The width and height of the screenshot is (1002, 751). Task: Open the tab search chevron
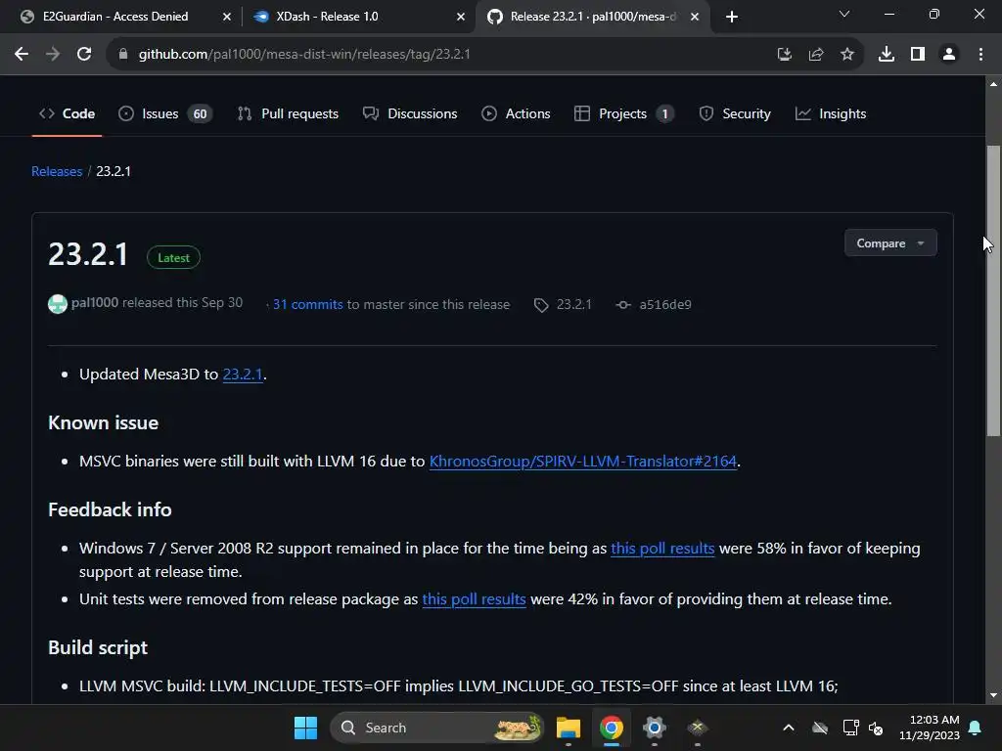point(844,14)
